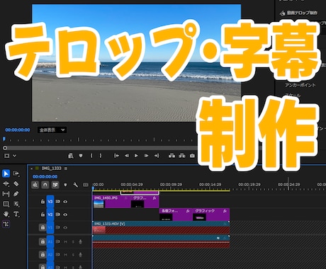Click the Lift button icon
The image size is (326, 269).
click(x=172, y=156)
